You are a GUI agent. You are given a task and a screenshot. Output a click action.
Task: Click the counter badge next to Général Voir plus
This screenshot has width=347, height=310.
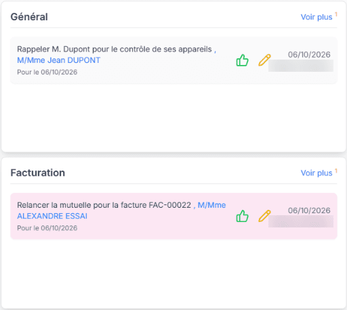coord(336,14)
